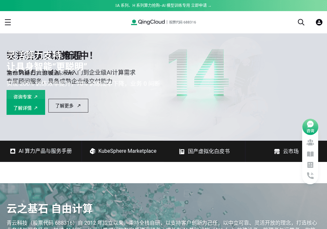Click the top banner A/H 系列算力抢购 announcement
The width and height of the screenshot is (327, 229).
163,6
